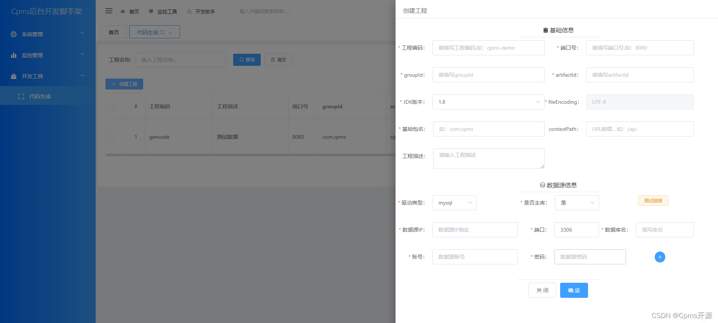
Task: Refresh the 代码生成 tab via refresh icon
Action: (162, 32)
